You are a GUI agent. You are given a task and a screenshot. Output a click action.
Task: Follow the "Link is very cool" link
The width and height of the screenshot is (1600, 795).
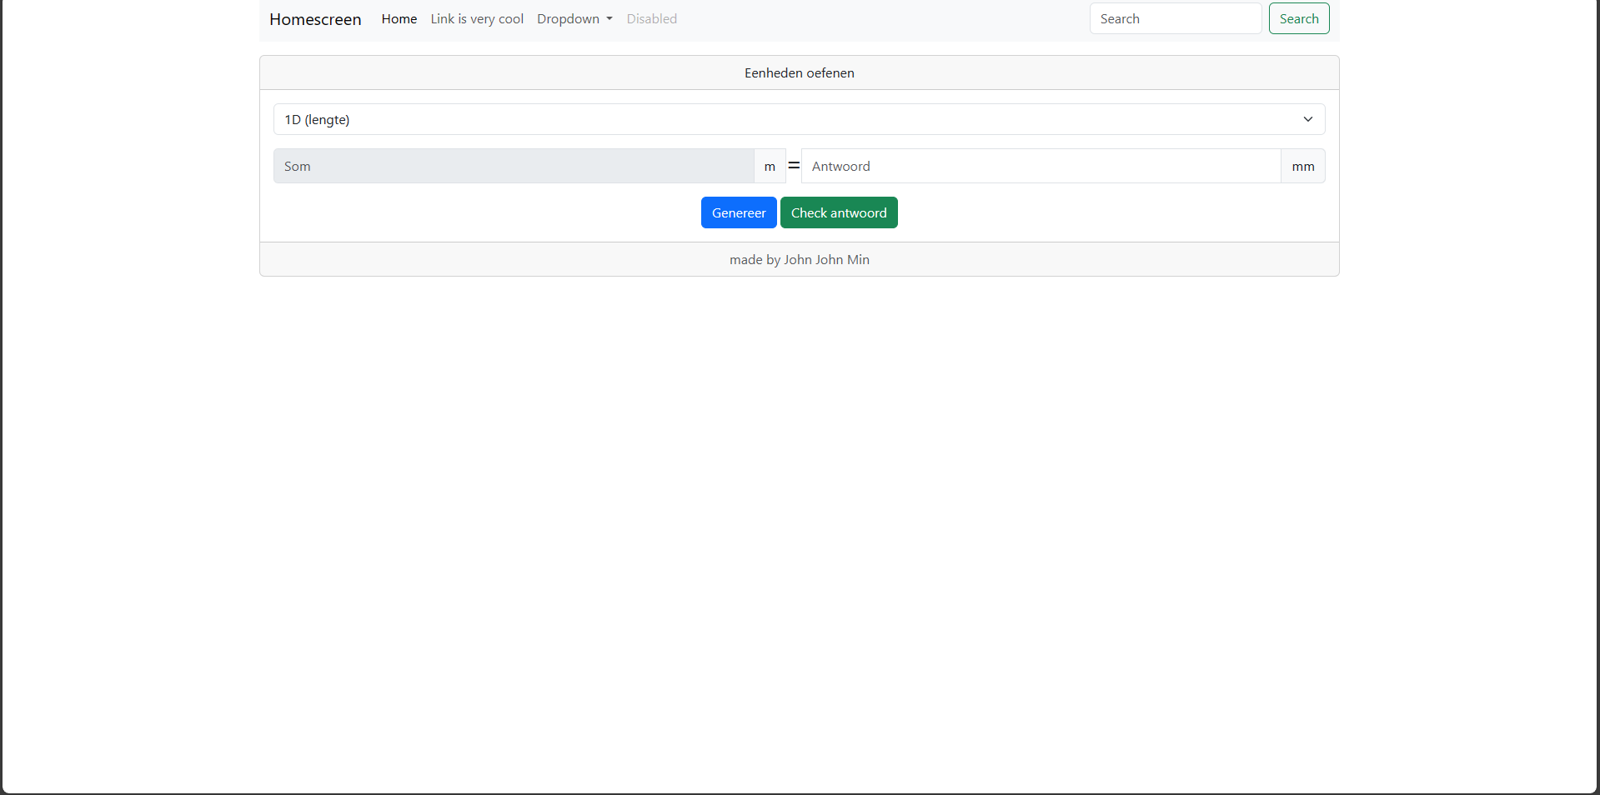point(477,19)
